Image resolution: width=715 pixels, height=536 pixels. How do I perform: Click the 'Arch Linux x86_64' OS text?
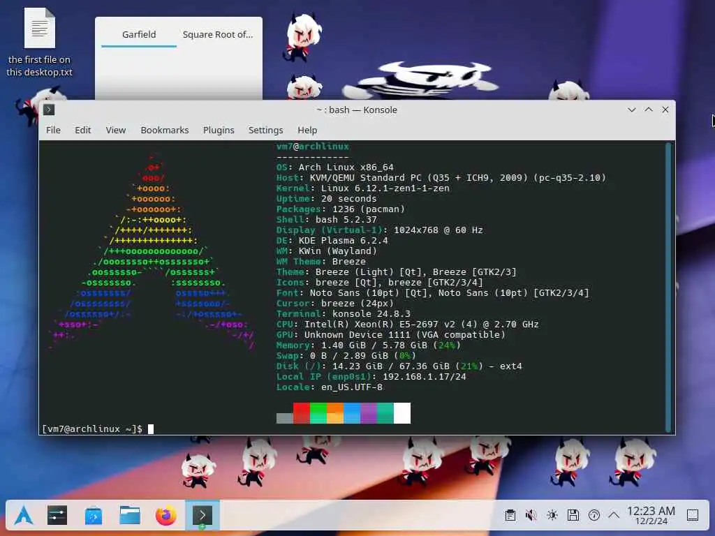pos(346,167)
